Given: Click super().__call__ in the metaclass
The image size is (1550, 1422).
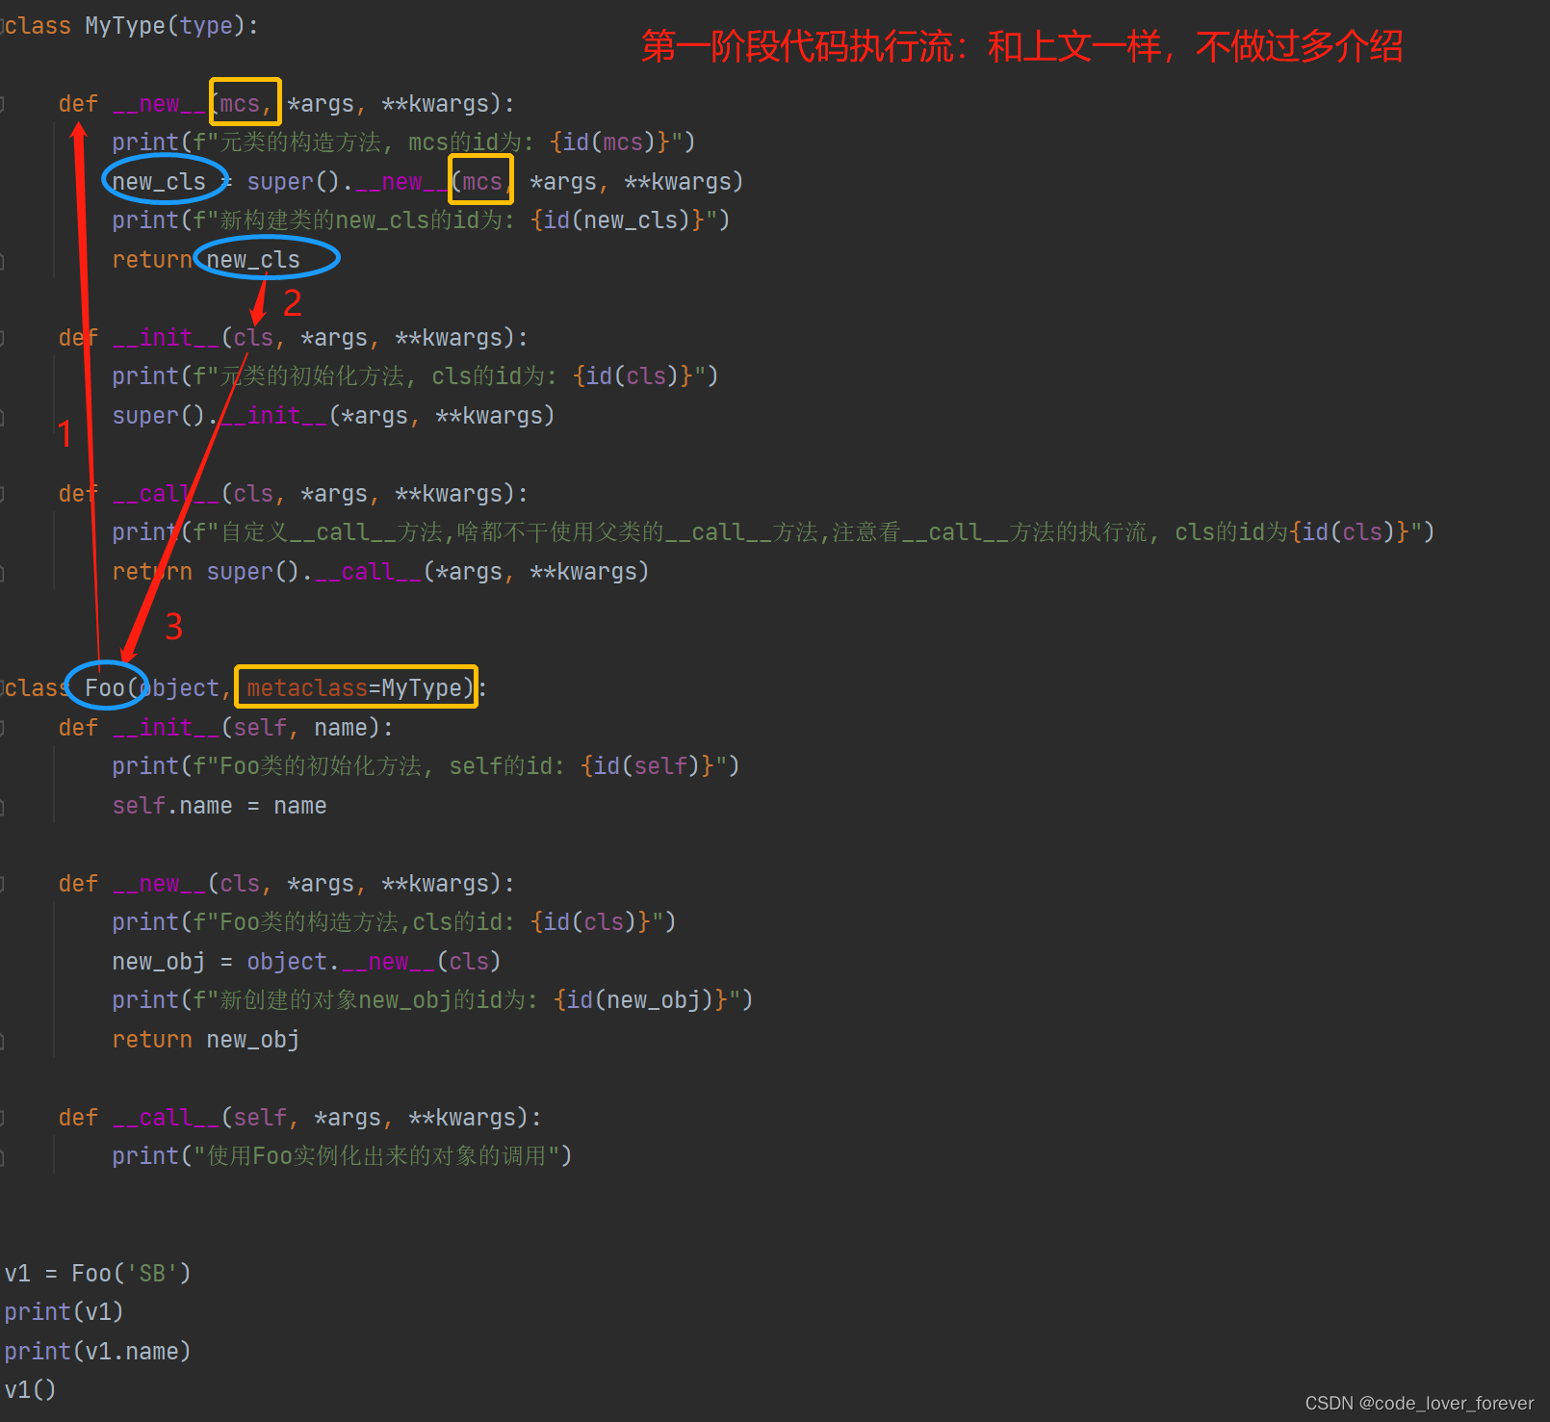Looking at the screenshot, I should pos(318,571).
